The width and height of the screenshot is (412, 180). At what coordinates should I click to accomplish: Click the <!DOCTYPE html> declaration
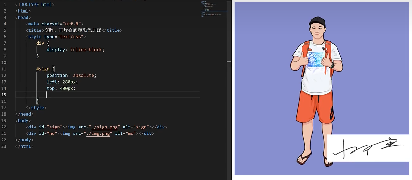click(35, 4)
